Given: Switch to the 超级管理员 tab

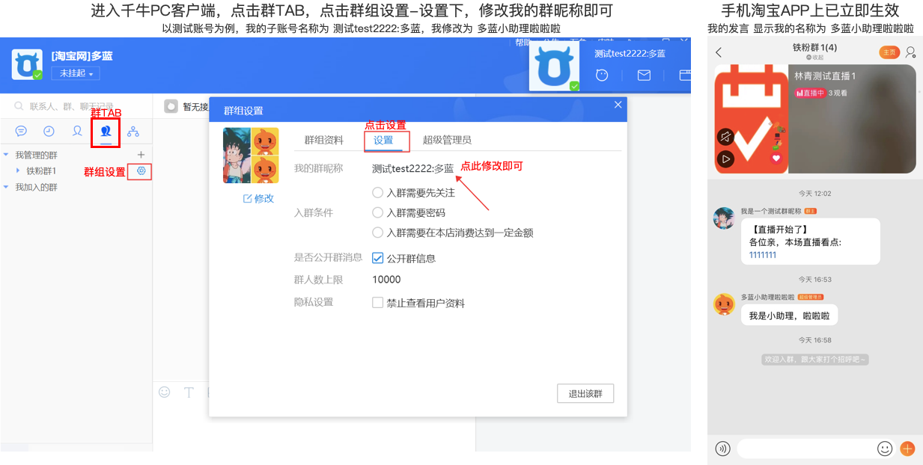Looking at the screenshot, I should (x=447, y=140).
